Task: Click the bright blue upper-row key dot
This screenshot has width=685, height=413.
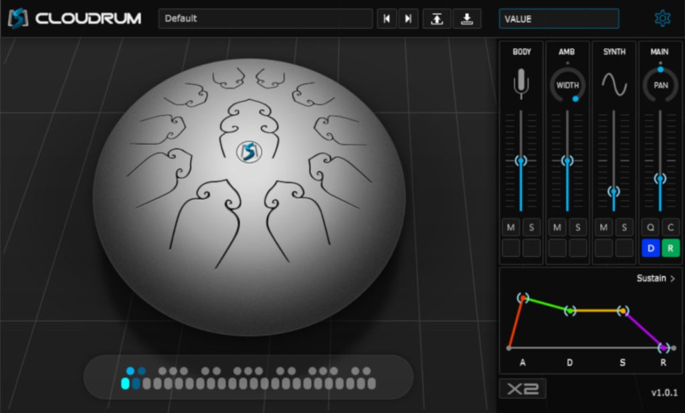Action: pos(130,371)
